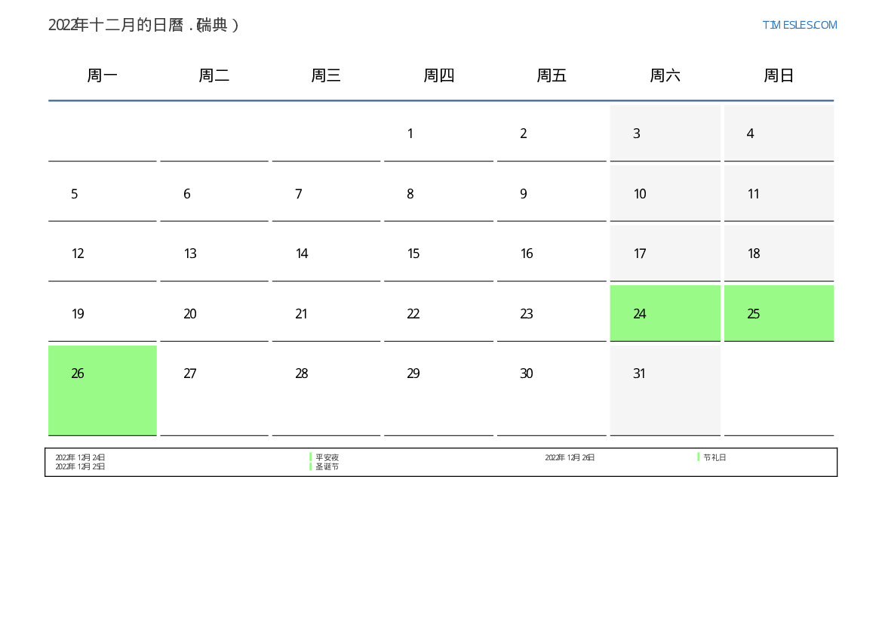This screenshot has width=882, height=624.
Task: Select the 周日 weekday header
Action: [779, 75]
